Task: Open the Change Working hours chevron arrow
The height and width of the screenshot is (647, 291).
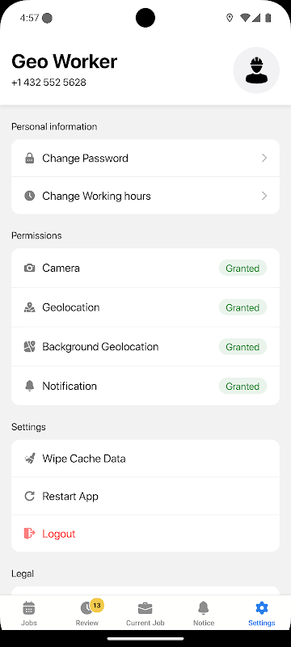Action: [x=264, y=196]
